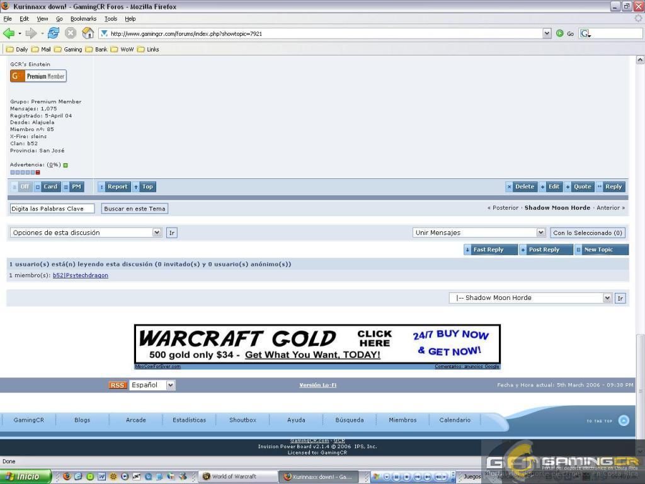Click the green Advertencia warning square

coord(66,165)
